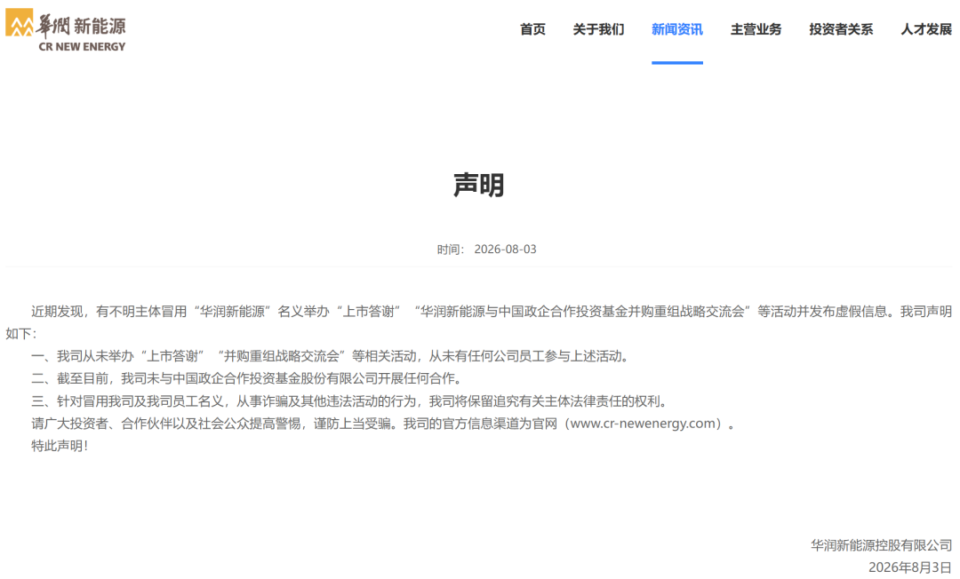Viewport: 960px width, 579px height.
Task: Select the 新闻资讯 navigation tab
Action: 677,29
